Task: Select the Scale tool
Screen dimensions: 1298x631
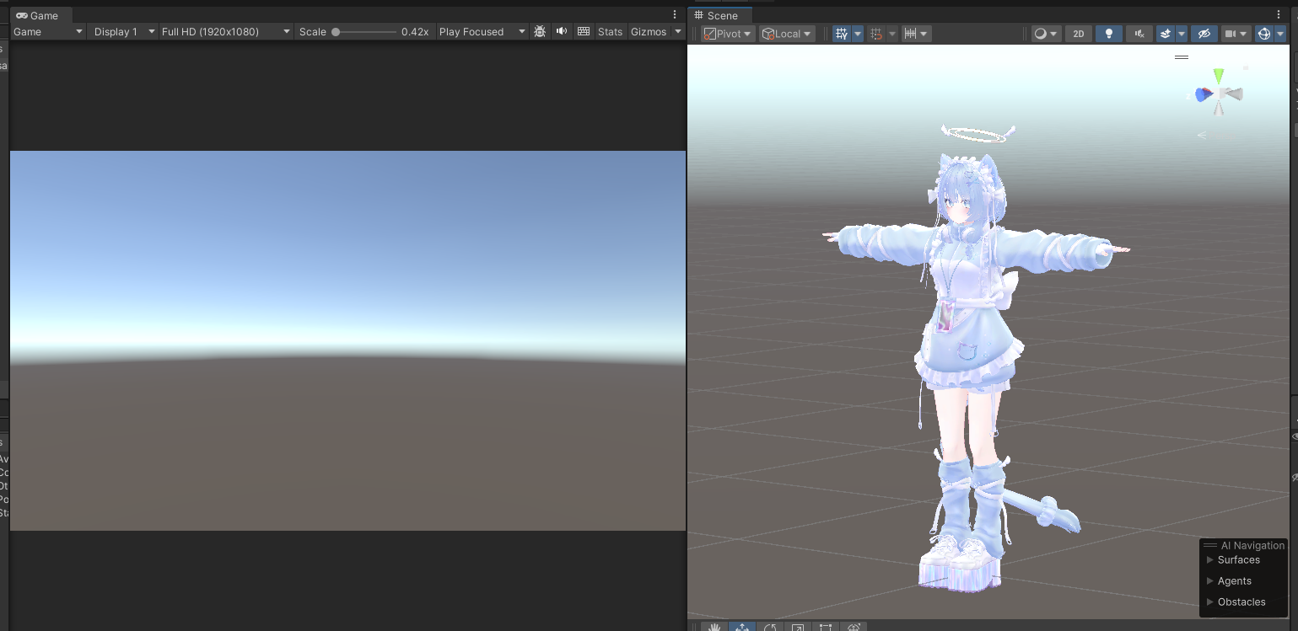Action: click(798, 627)
